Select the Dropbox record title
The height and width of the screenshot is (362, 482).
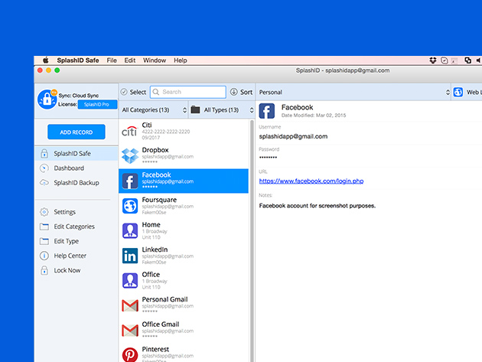[155, 150]
